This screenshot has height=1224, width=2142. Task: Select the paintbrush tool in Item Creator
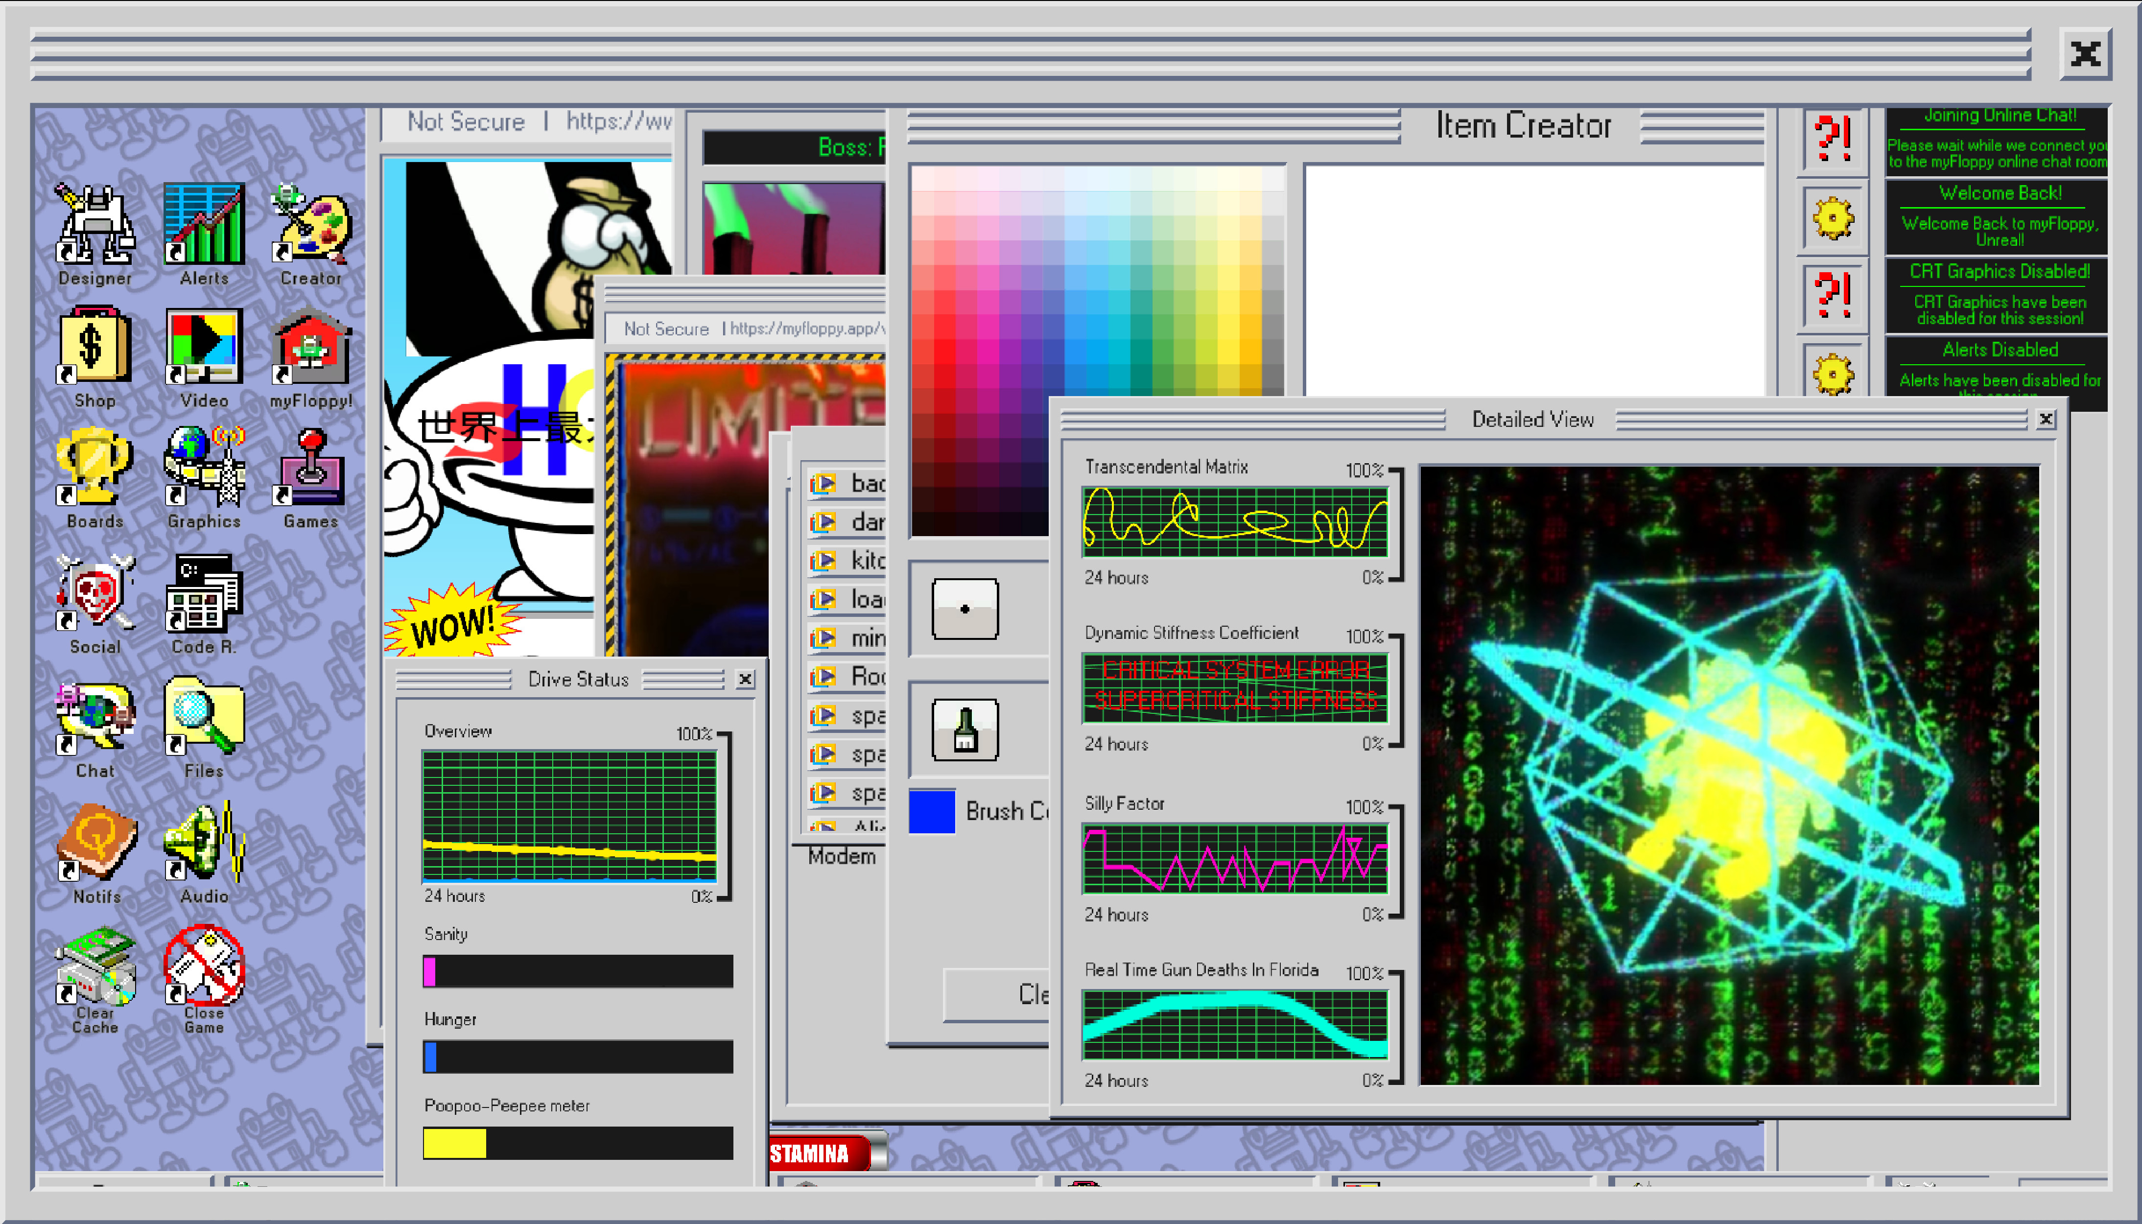click(x=965, y=728)
